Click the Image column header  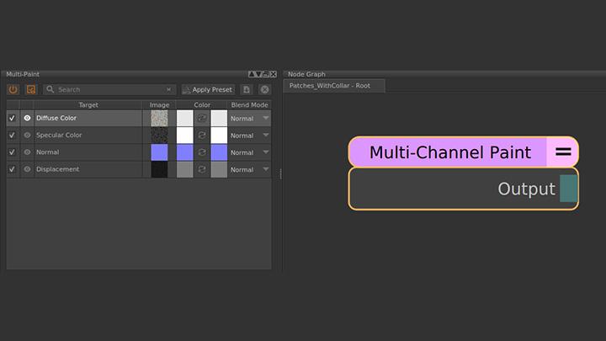[159, 104]
